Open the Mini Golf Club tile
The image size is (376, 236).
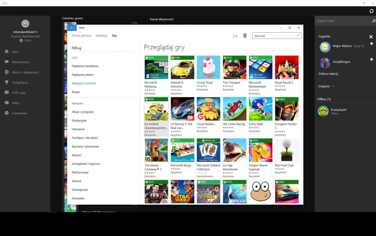tap(286, 150)
